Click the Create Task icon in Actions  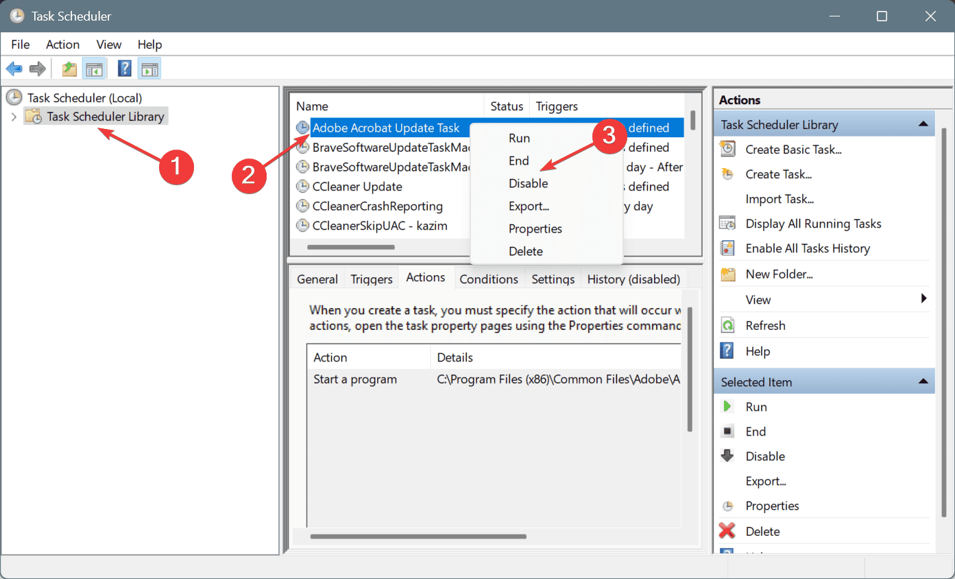click(727, 174)
